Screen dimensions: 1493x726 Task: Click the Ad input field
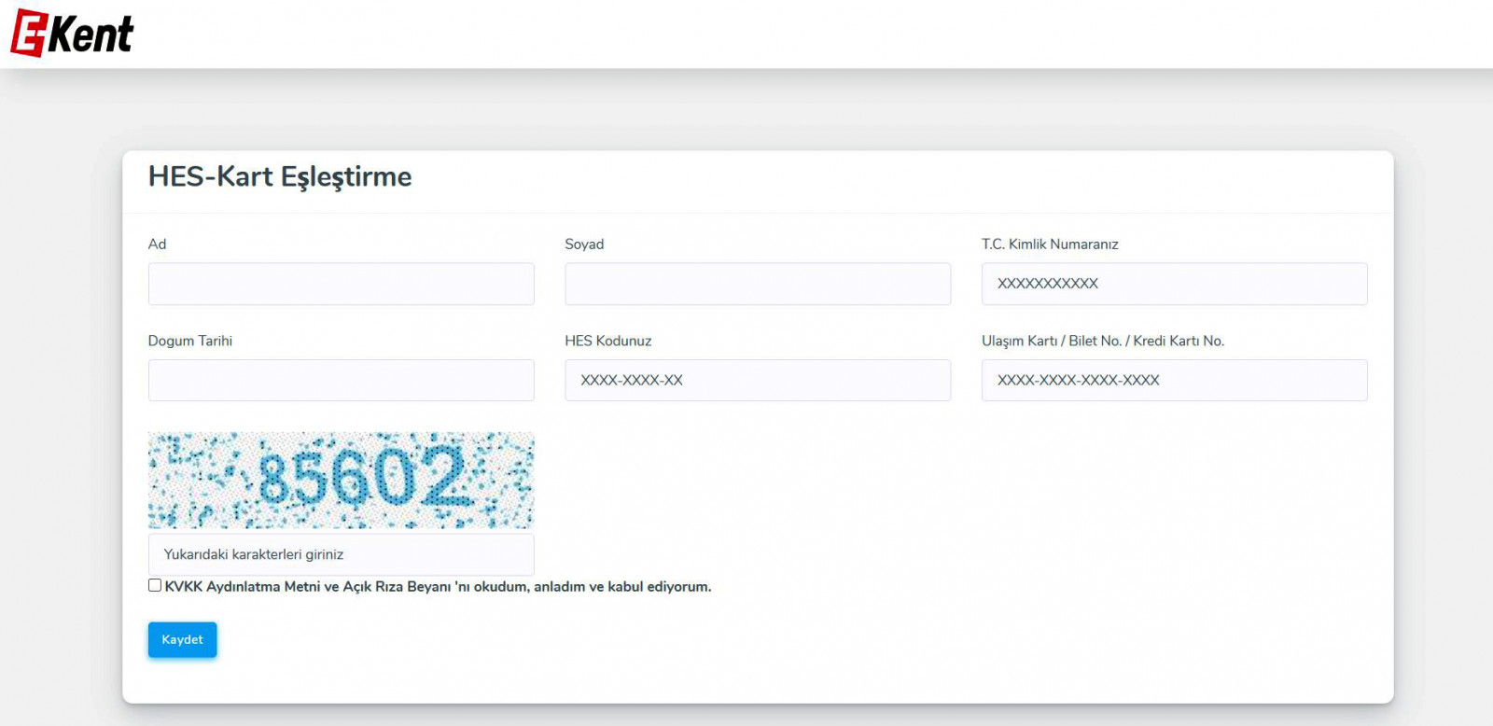(x=341, y=284)
